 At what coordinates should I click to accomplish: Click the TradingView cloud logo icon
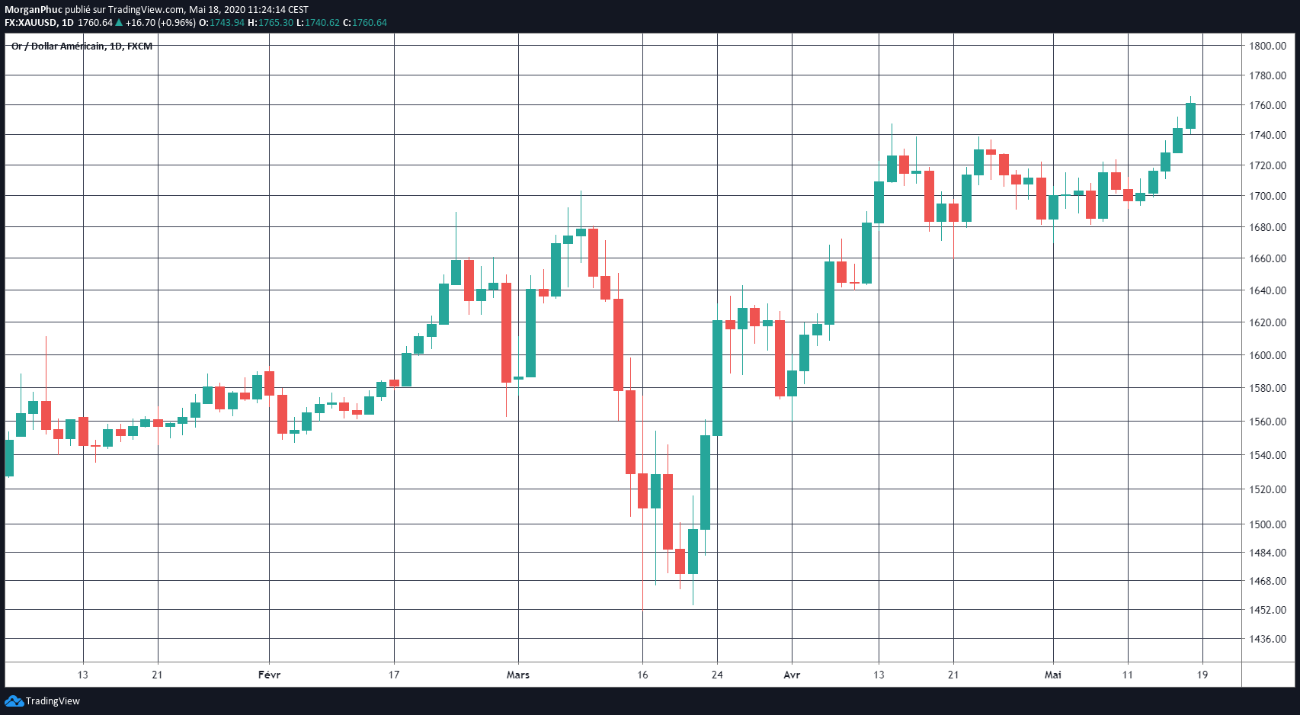click(x=13, y=701)
